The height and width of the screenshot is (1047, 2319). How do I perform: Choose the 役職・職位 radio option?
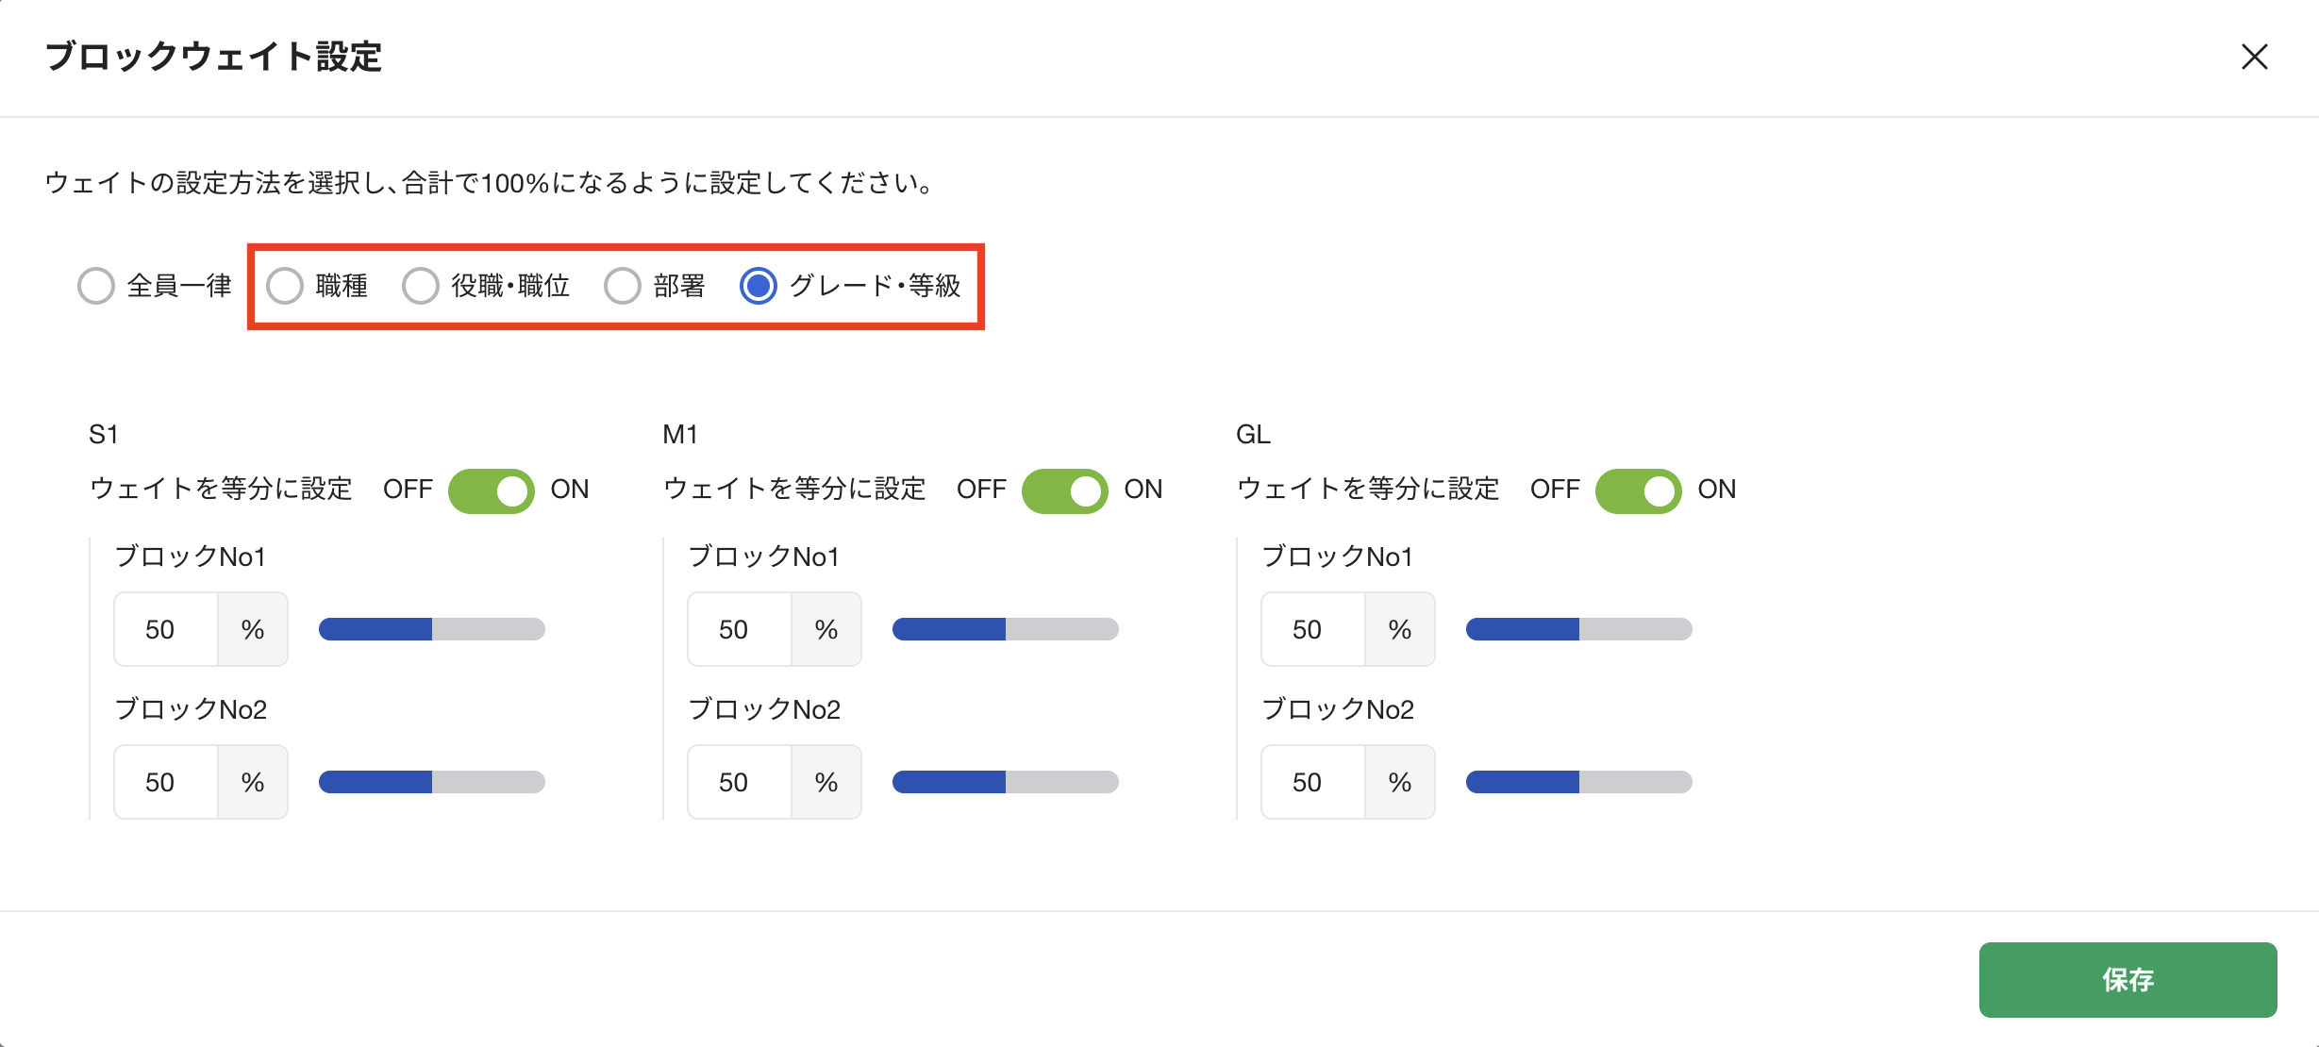pos(421,286)
